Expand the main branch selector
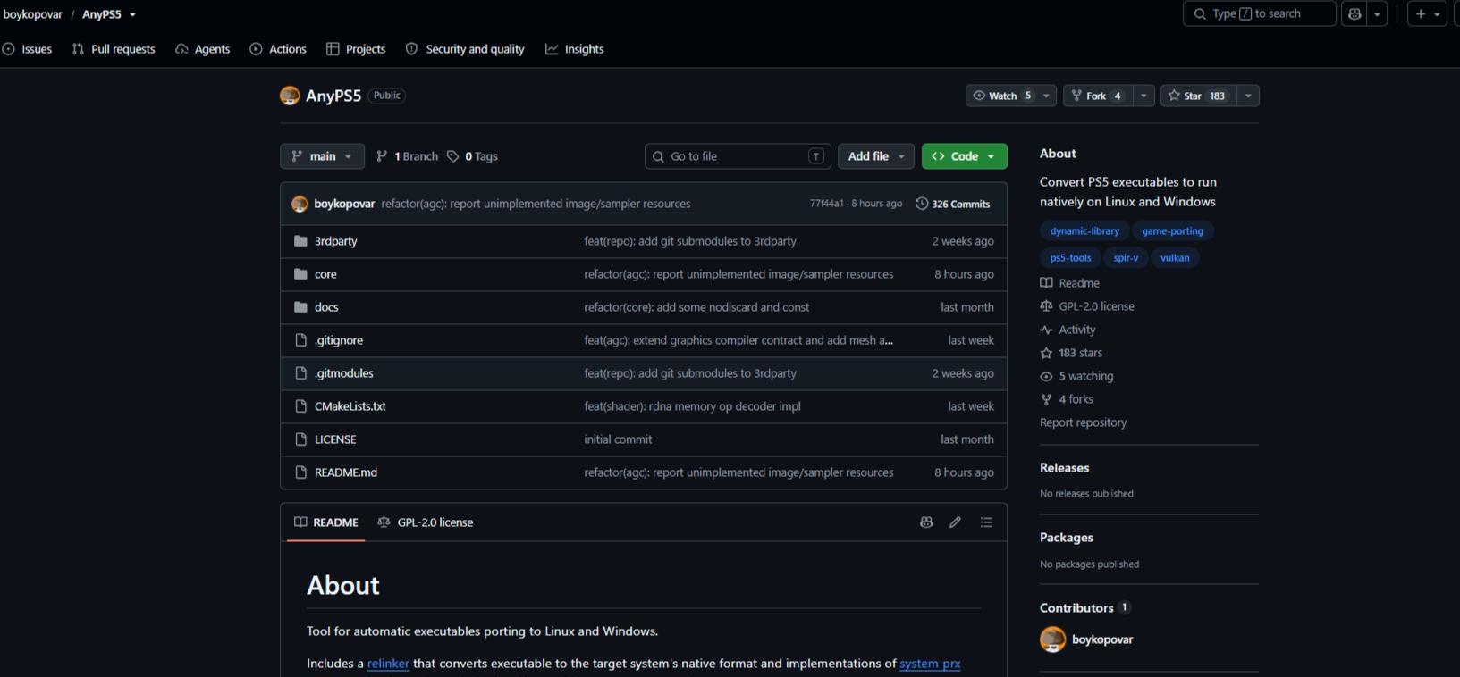Viewport: 1460px width, 677px height. point(322,156)
